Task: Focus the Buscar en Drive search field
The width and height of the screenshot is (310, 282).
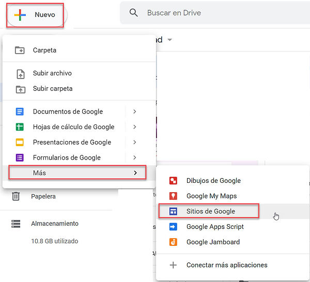Action: [x=215, y=13]
